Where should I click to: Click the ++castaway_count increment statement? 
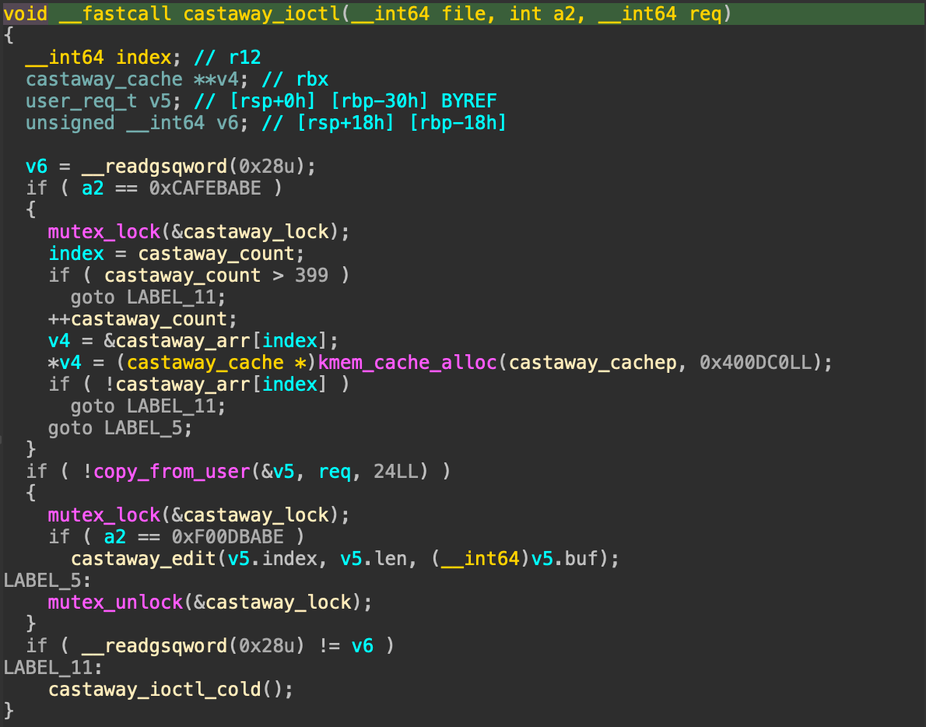tap(142, 319)
